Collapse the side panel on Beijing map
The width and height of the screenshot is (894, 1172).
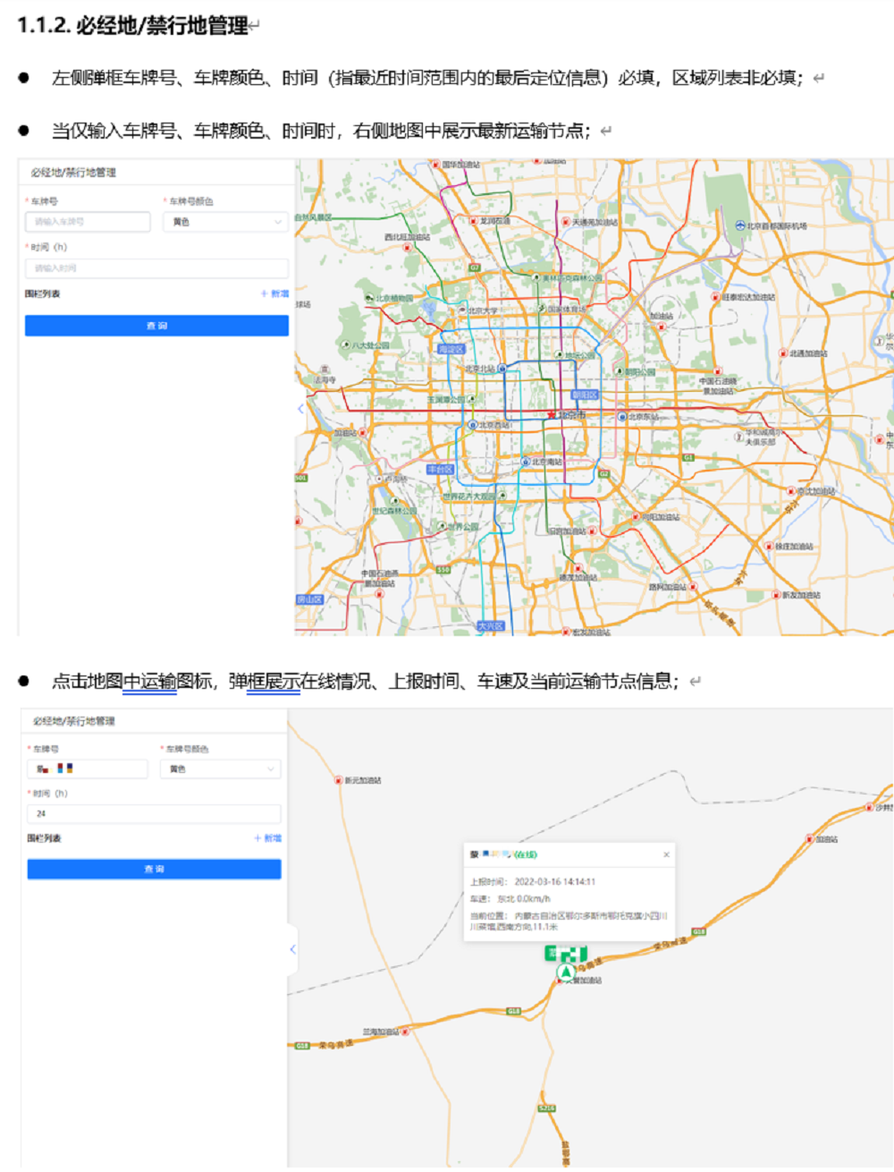pos(300,408)
